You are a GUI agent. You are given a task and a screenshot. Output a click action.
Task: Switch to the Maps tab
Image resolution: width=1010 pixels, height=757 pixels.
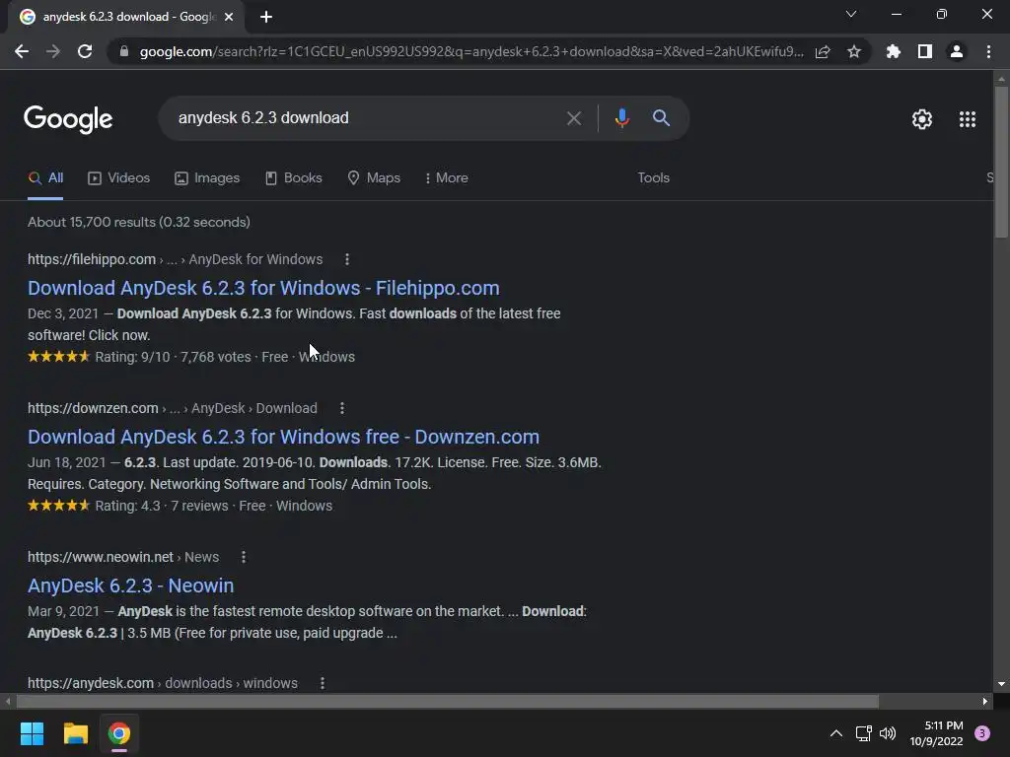[374, 178]
